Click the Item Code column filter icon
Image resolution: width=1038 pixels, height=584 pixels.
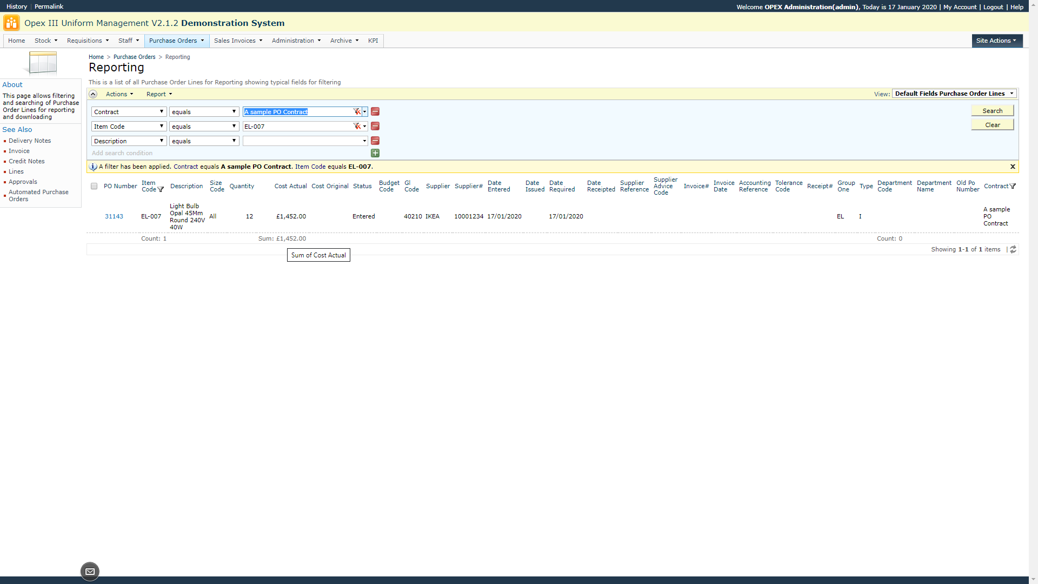pyautogui.click(x=161, y=189)
